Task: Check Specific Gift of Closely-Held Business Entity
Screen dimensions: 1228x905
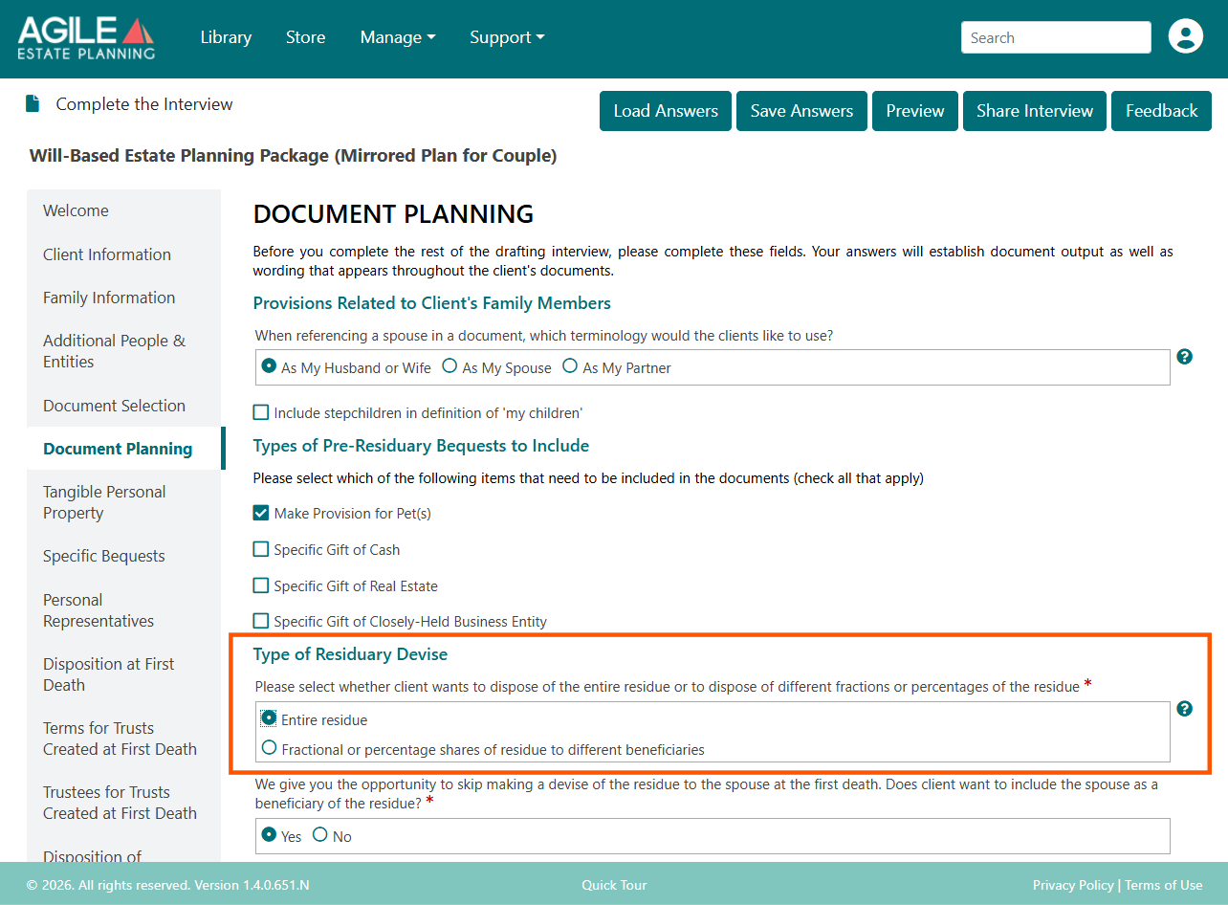Action: click(261, 621)
